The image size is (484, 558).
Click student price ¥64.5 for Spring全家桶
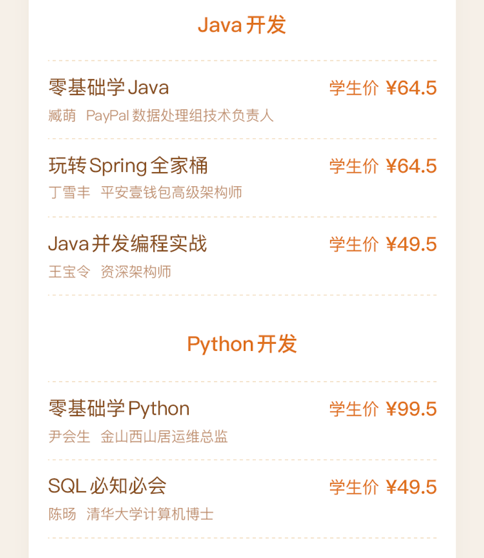pyautogui.click(x=411, y=166)
